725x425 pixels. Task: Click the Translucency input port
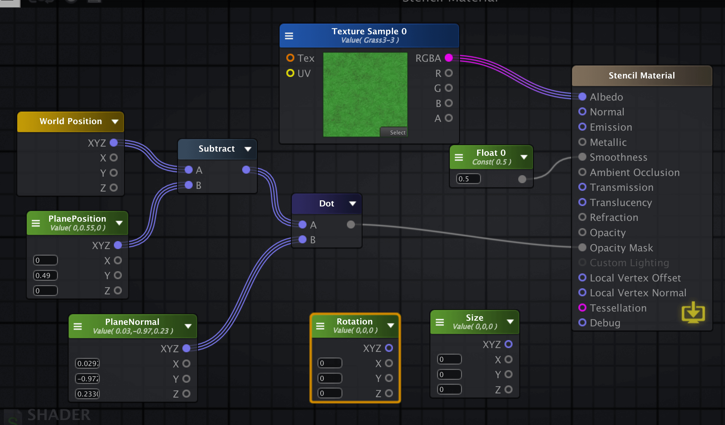click(582, 202)
